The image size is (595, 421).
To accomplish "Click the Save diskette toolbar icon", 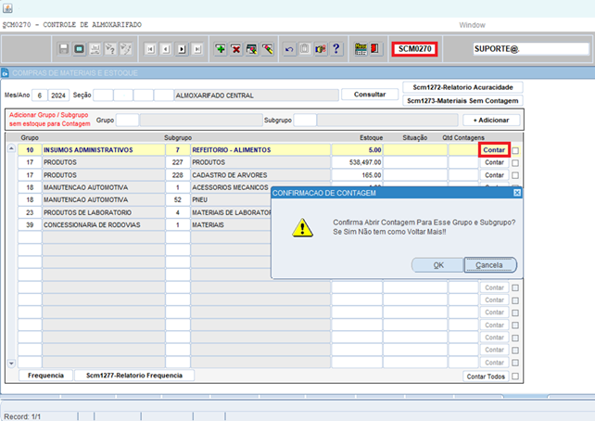I will (x=64, y=49).
